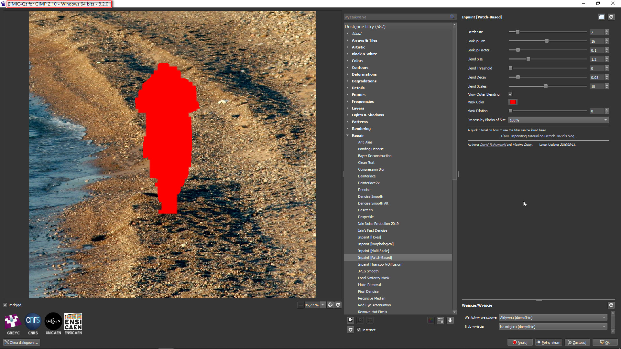621x349 pixels.
Task: Toggle the Podgląd preview checkbox
Action: point(5,305)
